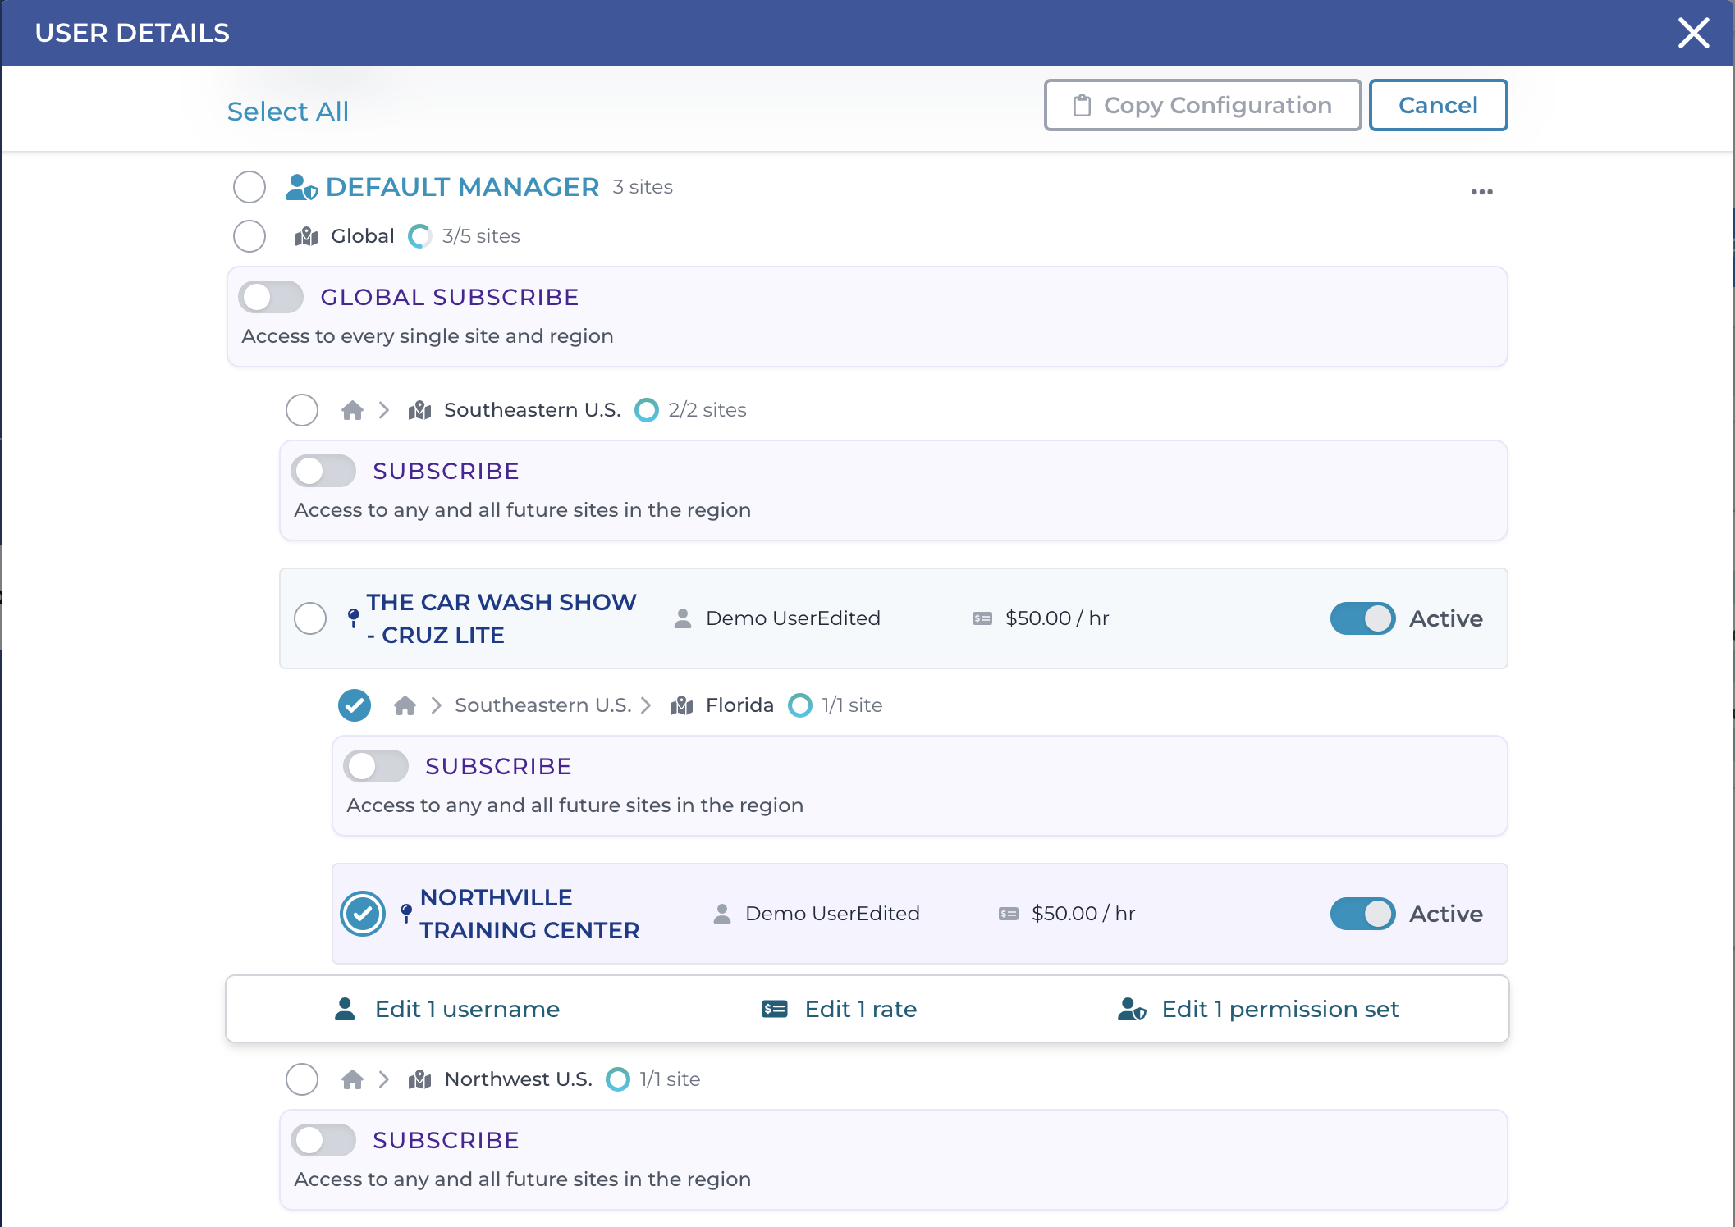Image resolution: width=1735 pixels, height=1227 pixels.
Task: Click the chevron after home in Southeastern U.S. row
Action: pos(383,410)
